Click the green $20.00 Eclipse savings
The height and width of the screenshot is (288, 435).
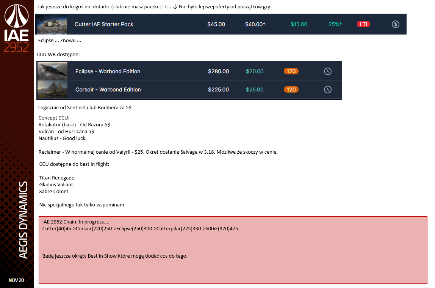(x=255, y=71)
